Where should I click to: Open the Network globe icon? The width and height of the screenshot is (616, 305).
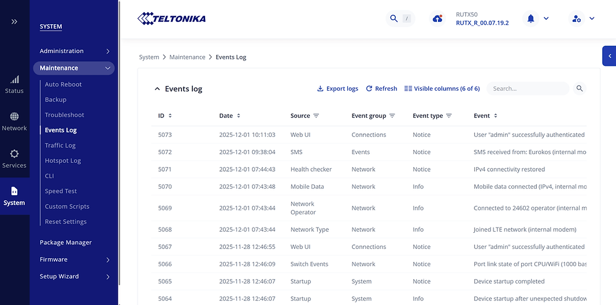click(x=14, y=117)
